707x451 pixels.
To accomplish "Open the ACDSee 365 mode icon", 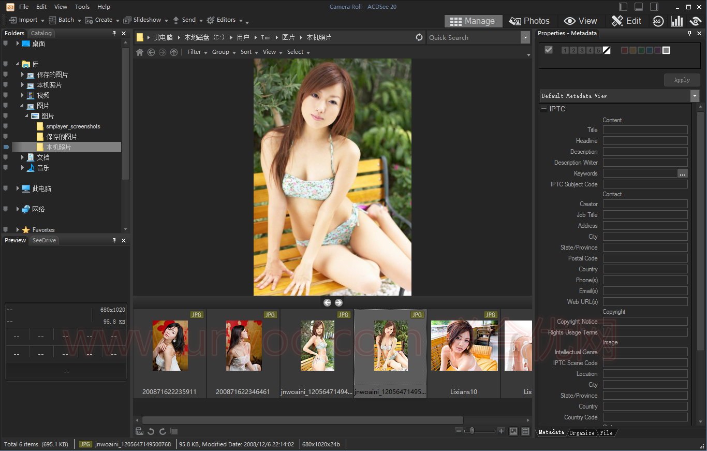I will tap(658, 21).
